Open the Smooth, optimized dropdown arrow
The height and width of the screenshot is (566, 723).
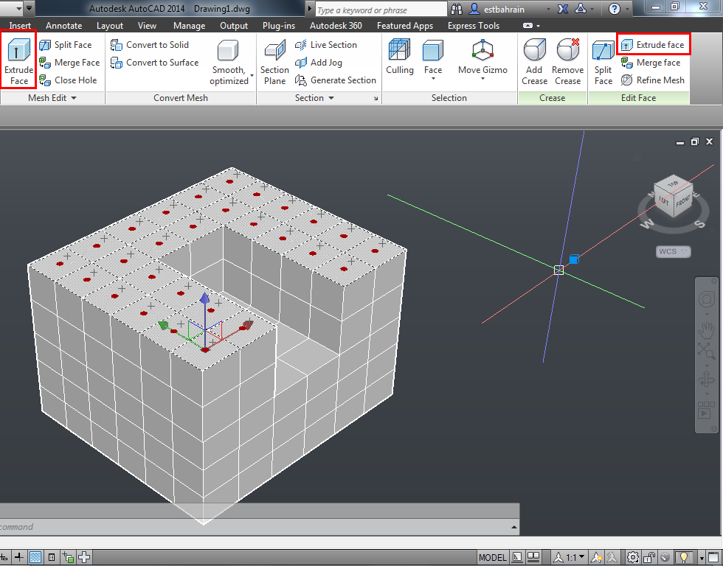coord(252,75)
